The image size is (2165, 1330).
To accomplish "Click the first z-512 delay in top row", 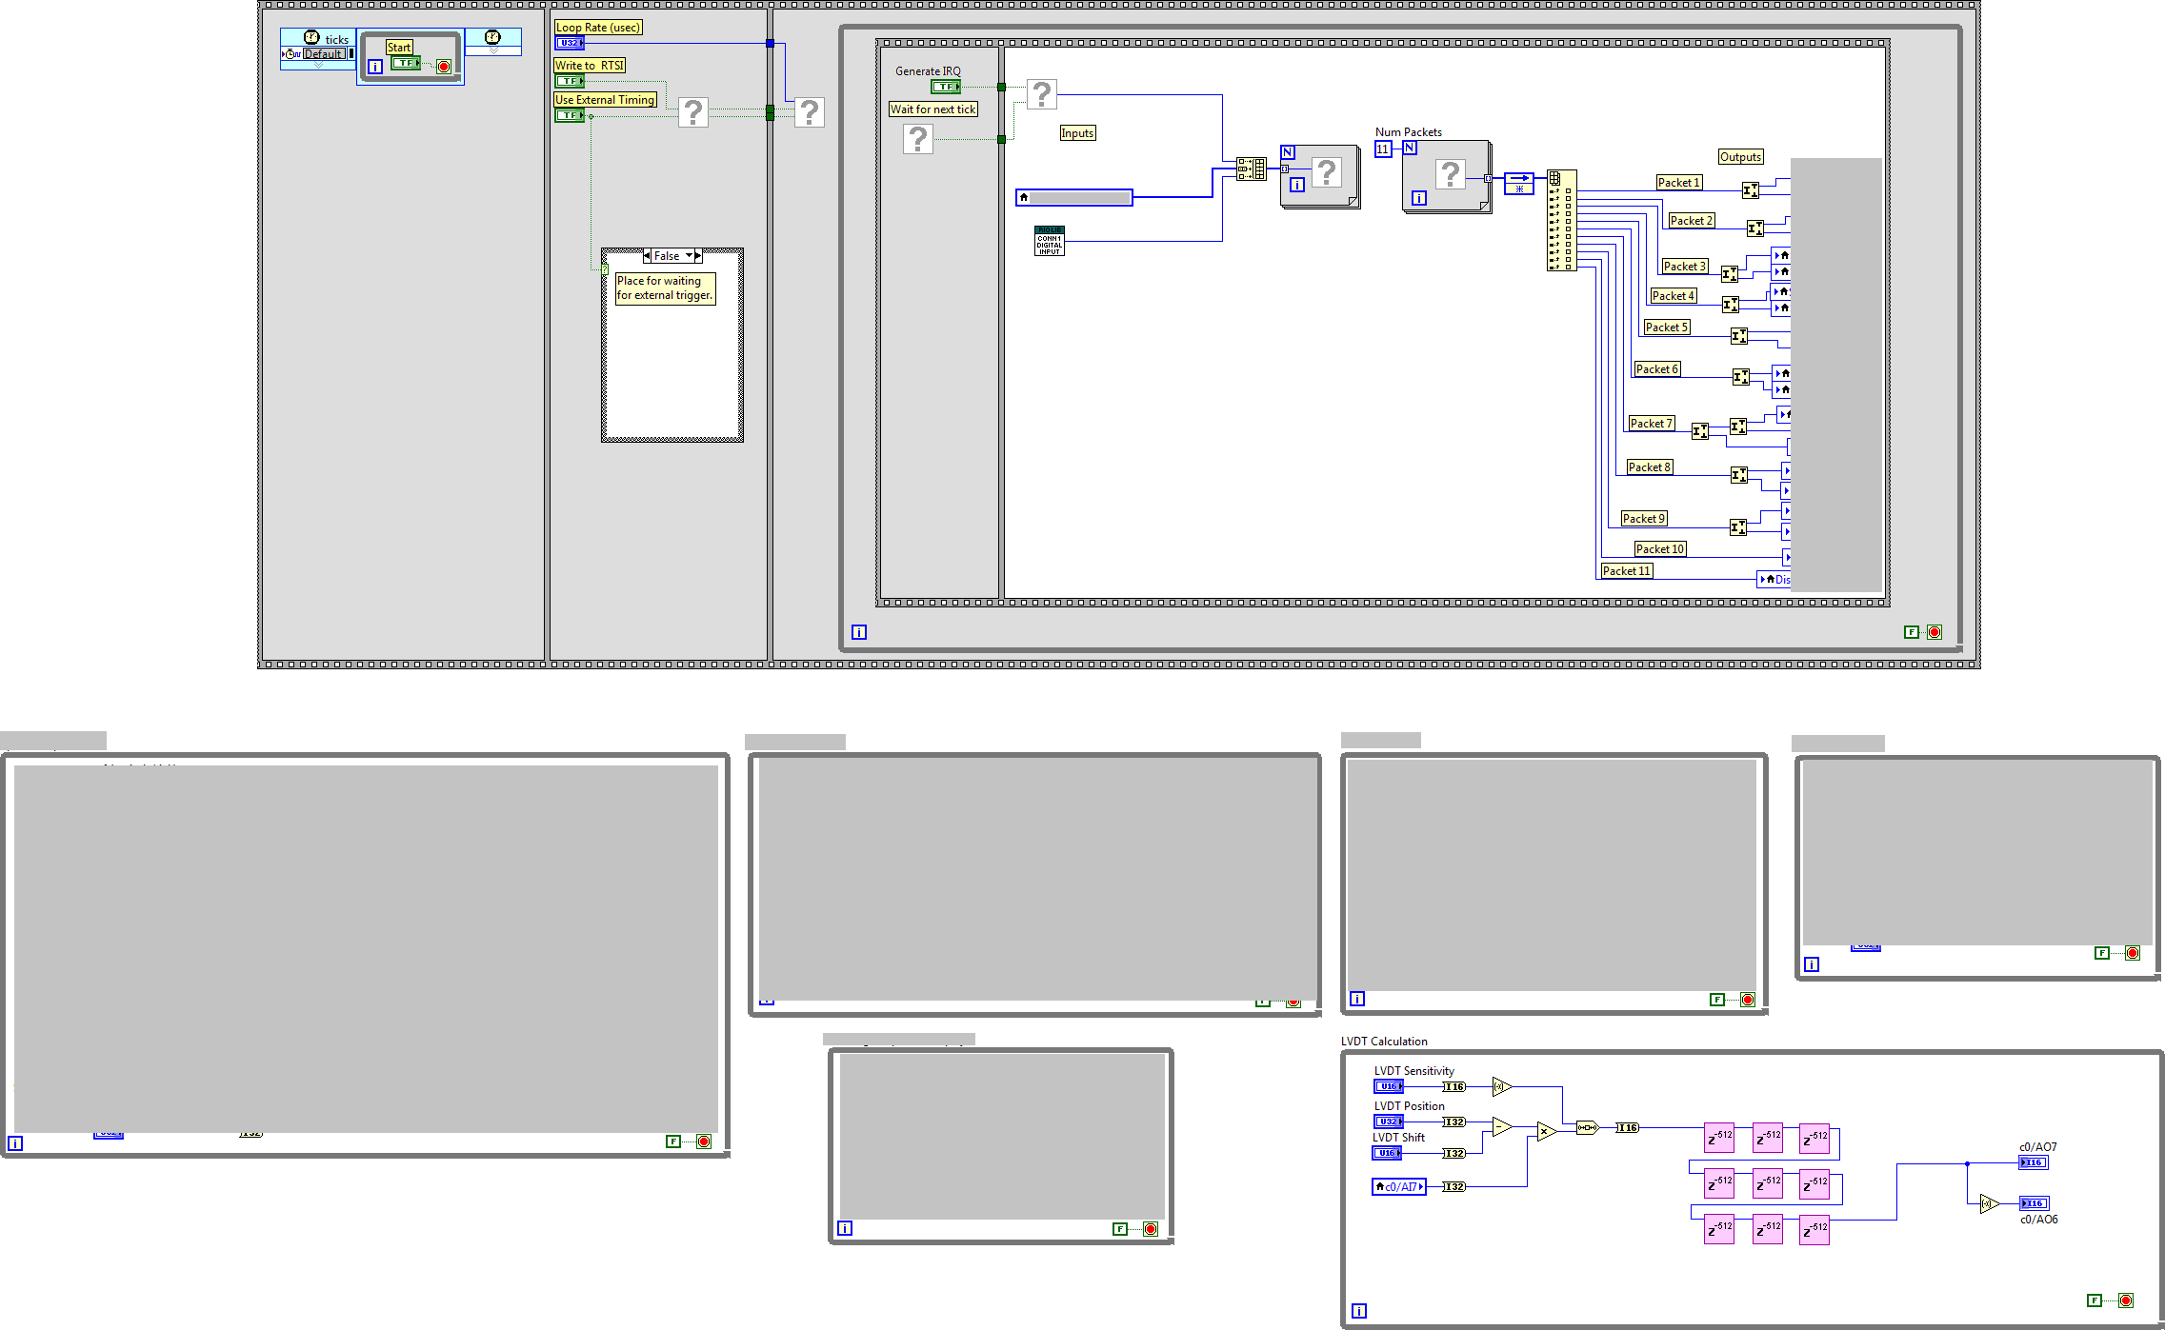I will (1719, 1138).
